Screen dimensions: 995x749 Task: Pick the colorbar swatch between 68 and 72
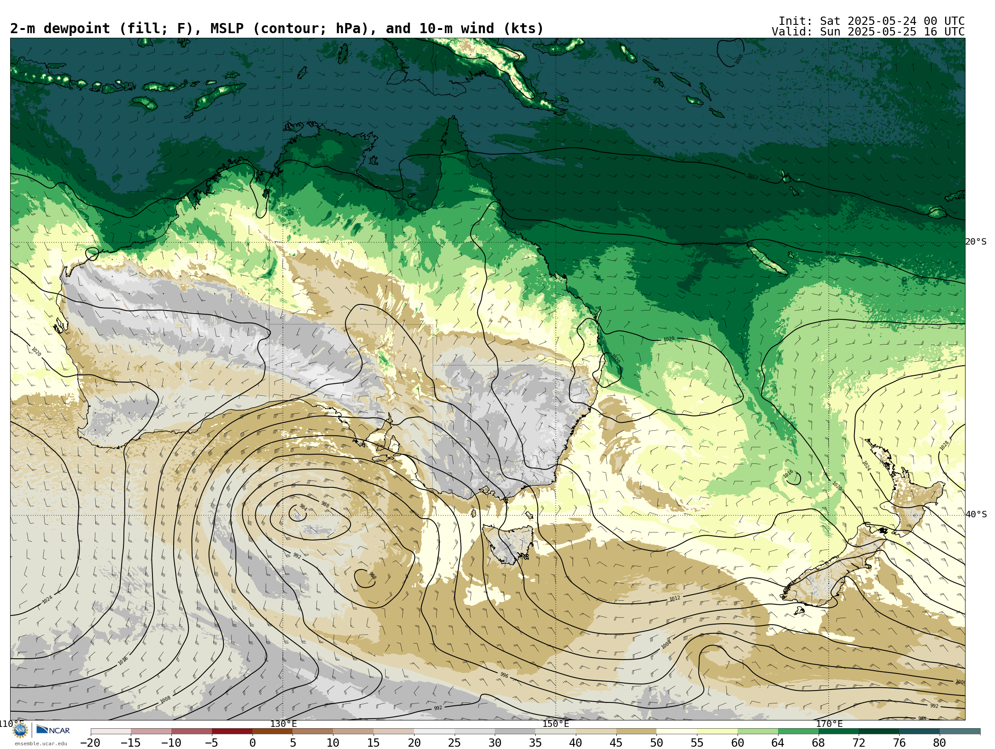(x=838, y=731)
